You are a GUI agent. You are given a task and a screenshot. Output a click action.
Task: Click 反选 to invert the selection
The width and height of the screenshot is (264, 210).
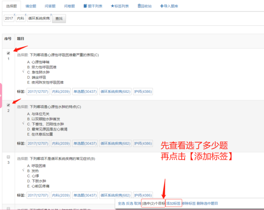(x=130, y=204)
